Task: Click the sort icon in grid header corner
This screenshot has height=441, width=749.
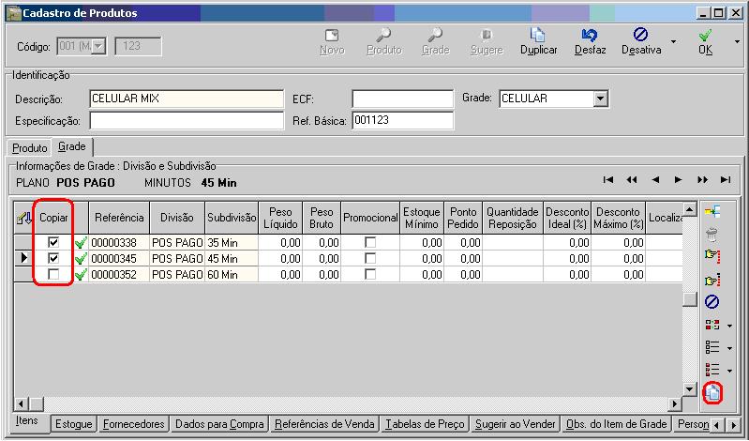Action: click(23, 218)
